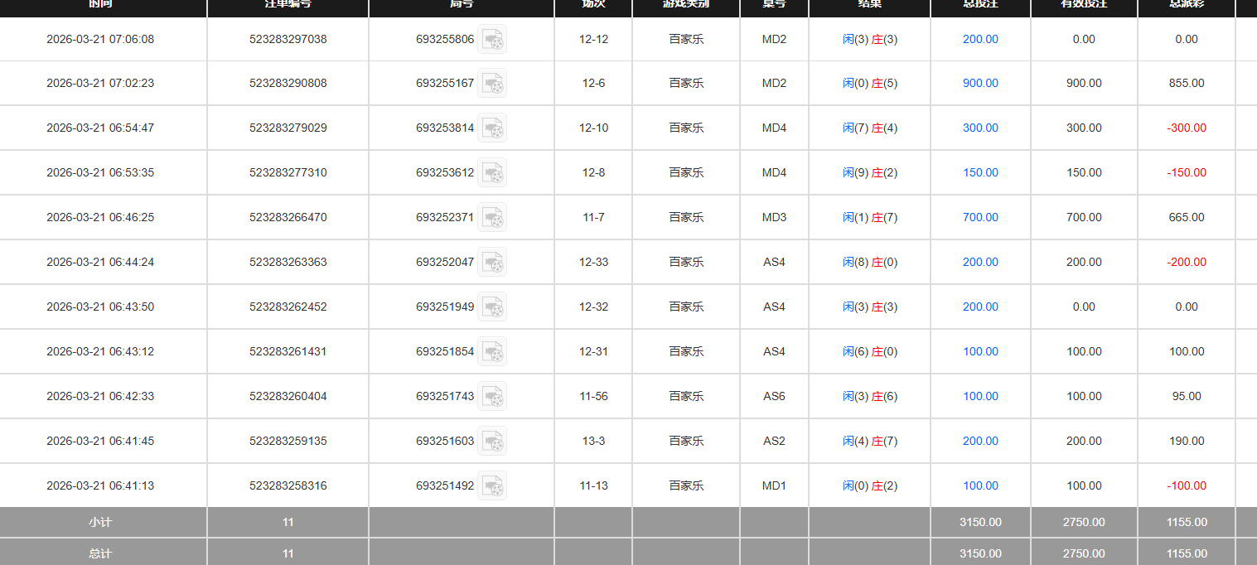Open the blue 900.00 total bet link

tap(980, 84)
